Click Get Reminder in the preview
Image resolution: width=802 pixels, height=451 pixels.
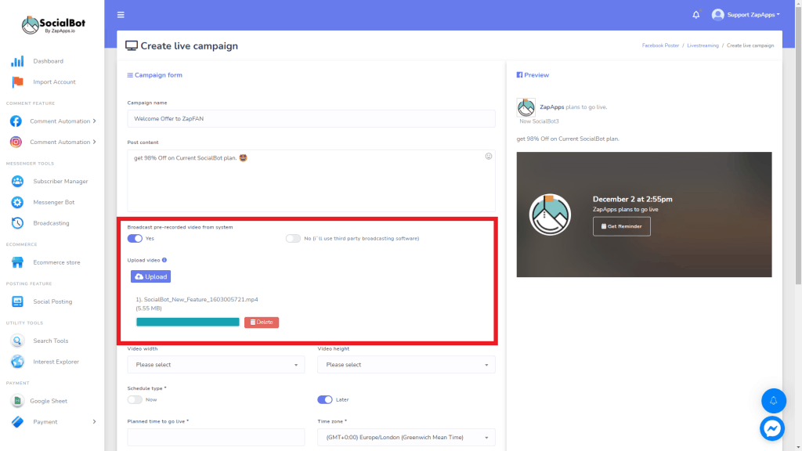pyautogui.click(x=621, y=226)
